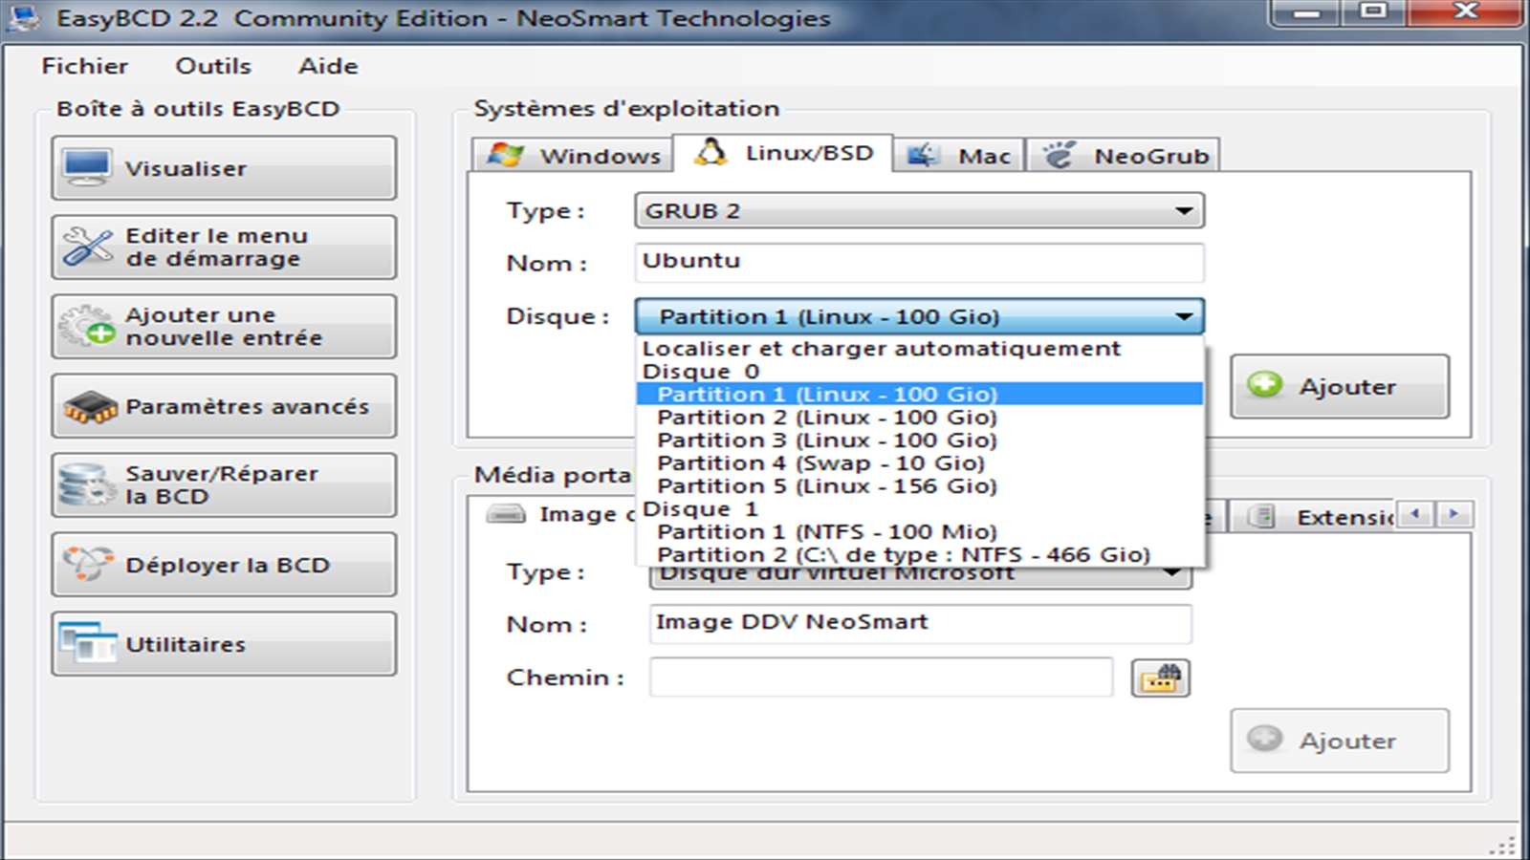Viewport: 1530px width, 860px height.
Task: Open the Aide menu
Action: pyautogui.click(x=328, y=66)
